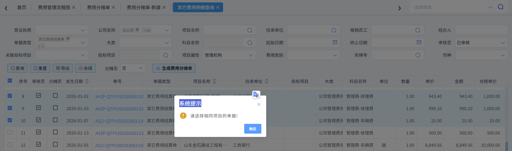
Task: Sort by 项目名称 column arrows
Action: click(x=214, y=81)
